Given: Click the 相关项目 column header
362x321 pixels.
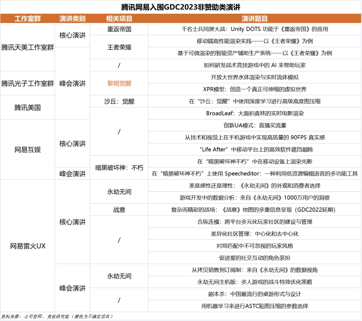Looking at the screenshot, I should (x=119, y=19).
